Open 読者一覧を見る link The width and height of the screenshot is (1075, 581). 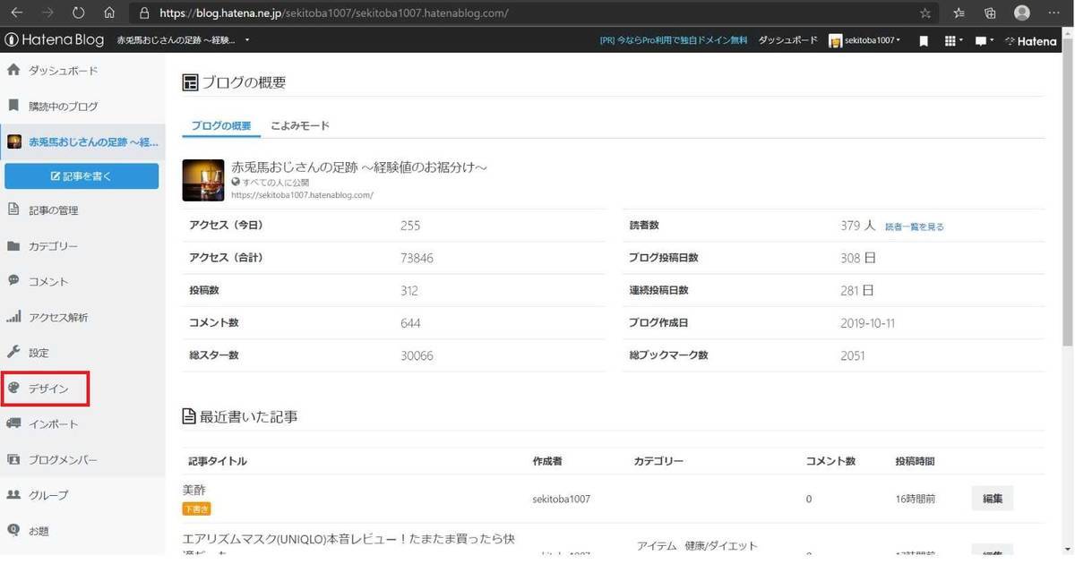point(915,227)
